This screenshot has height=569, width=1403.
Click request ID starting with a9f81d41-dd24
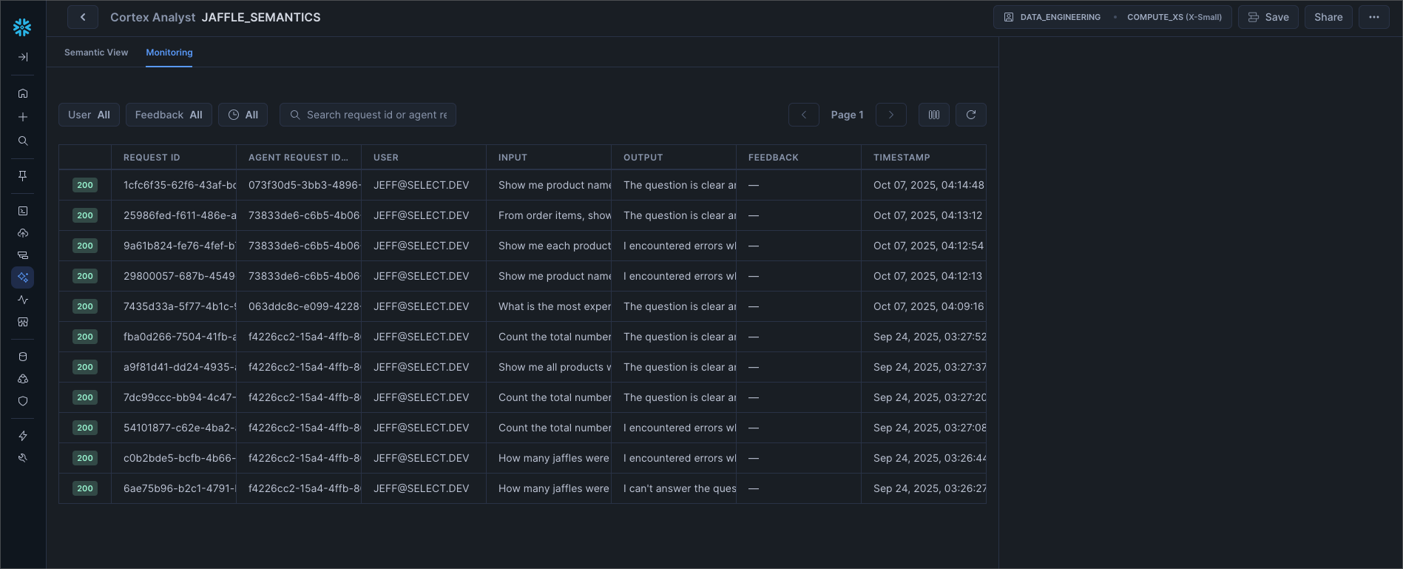coord(180,367)
